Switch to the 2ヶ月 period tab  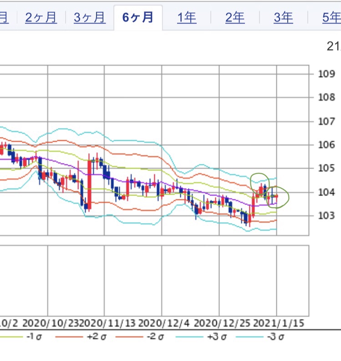click(x=41, y=17)
